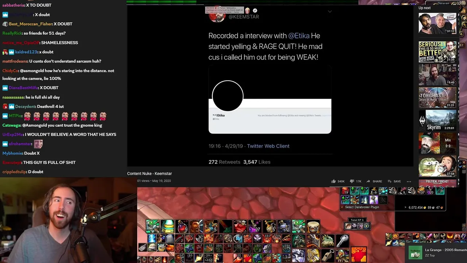Open the Political Podcast video thumbnail
This screenshot has height=263, width=467.
point(437,183)
